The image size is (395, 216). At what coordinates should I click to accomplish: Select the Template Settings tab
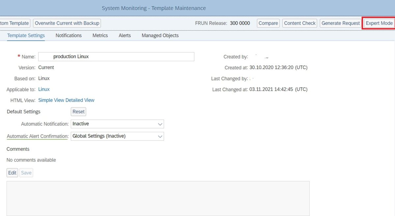point(26,35)
